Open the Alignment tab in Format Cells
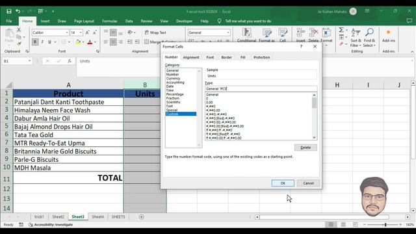Image resolution: width=416 pixels, height=234 pixels. 190,57
